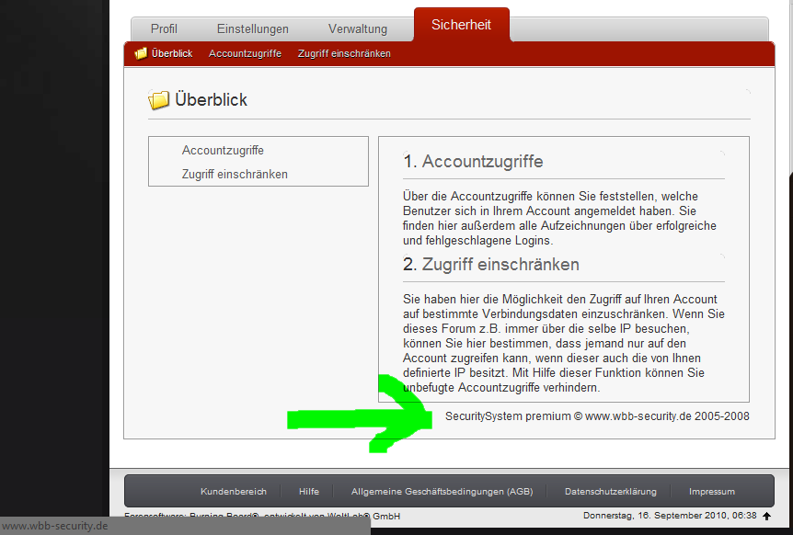Open the Profil tab

[164, 29]
